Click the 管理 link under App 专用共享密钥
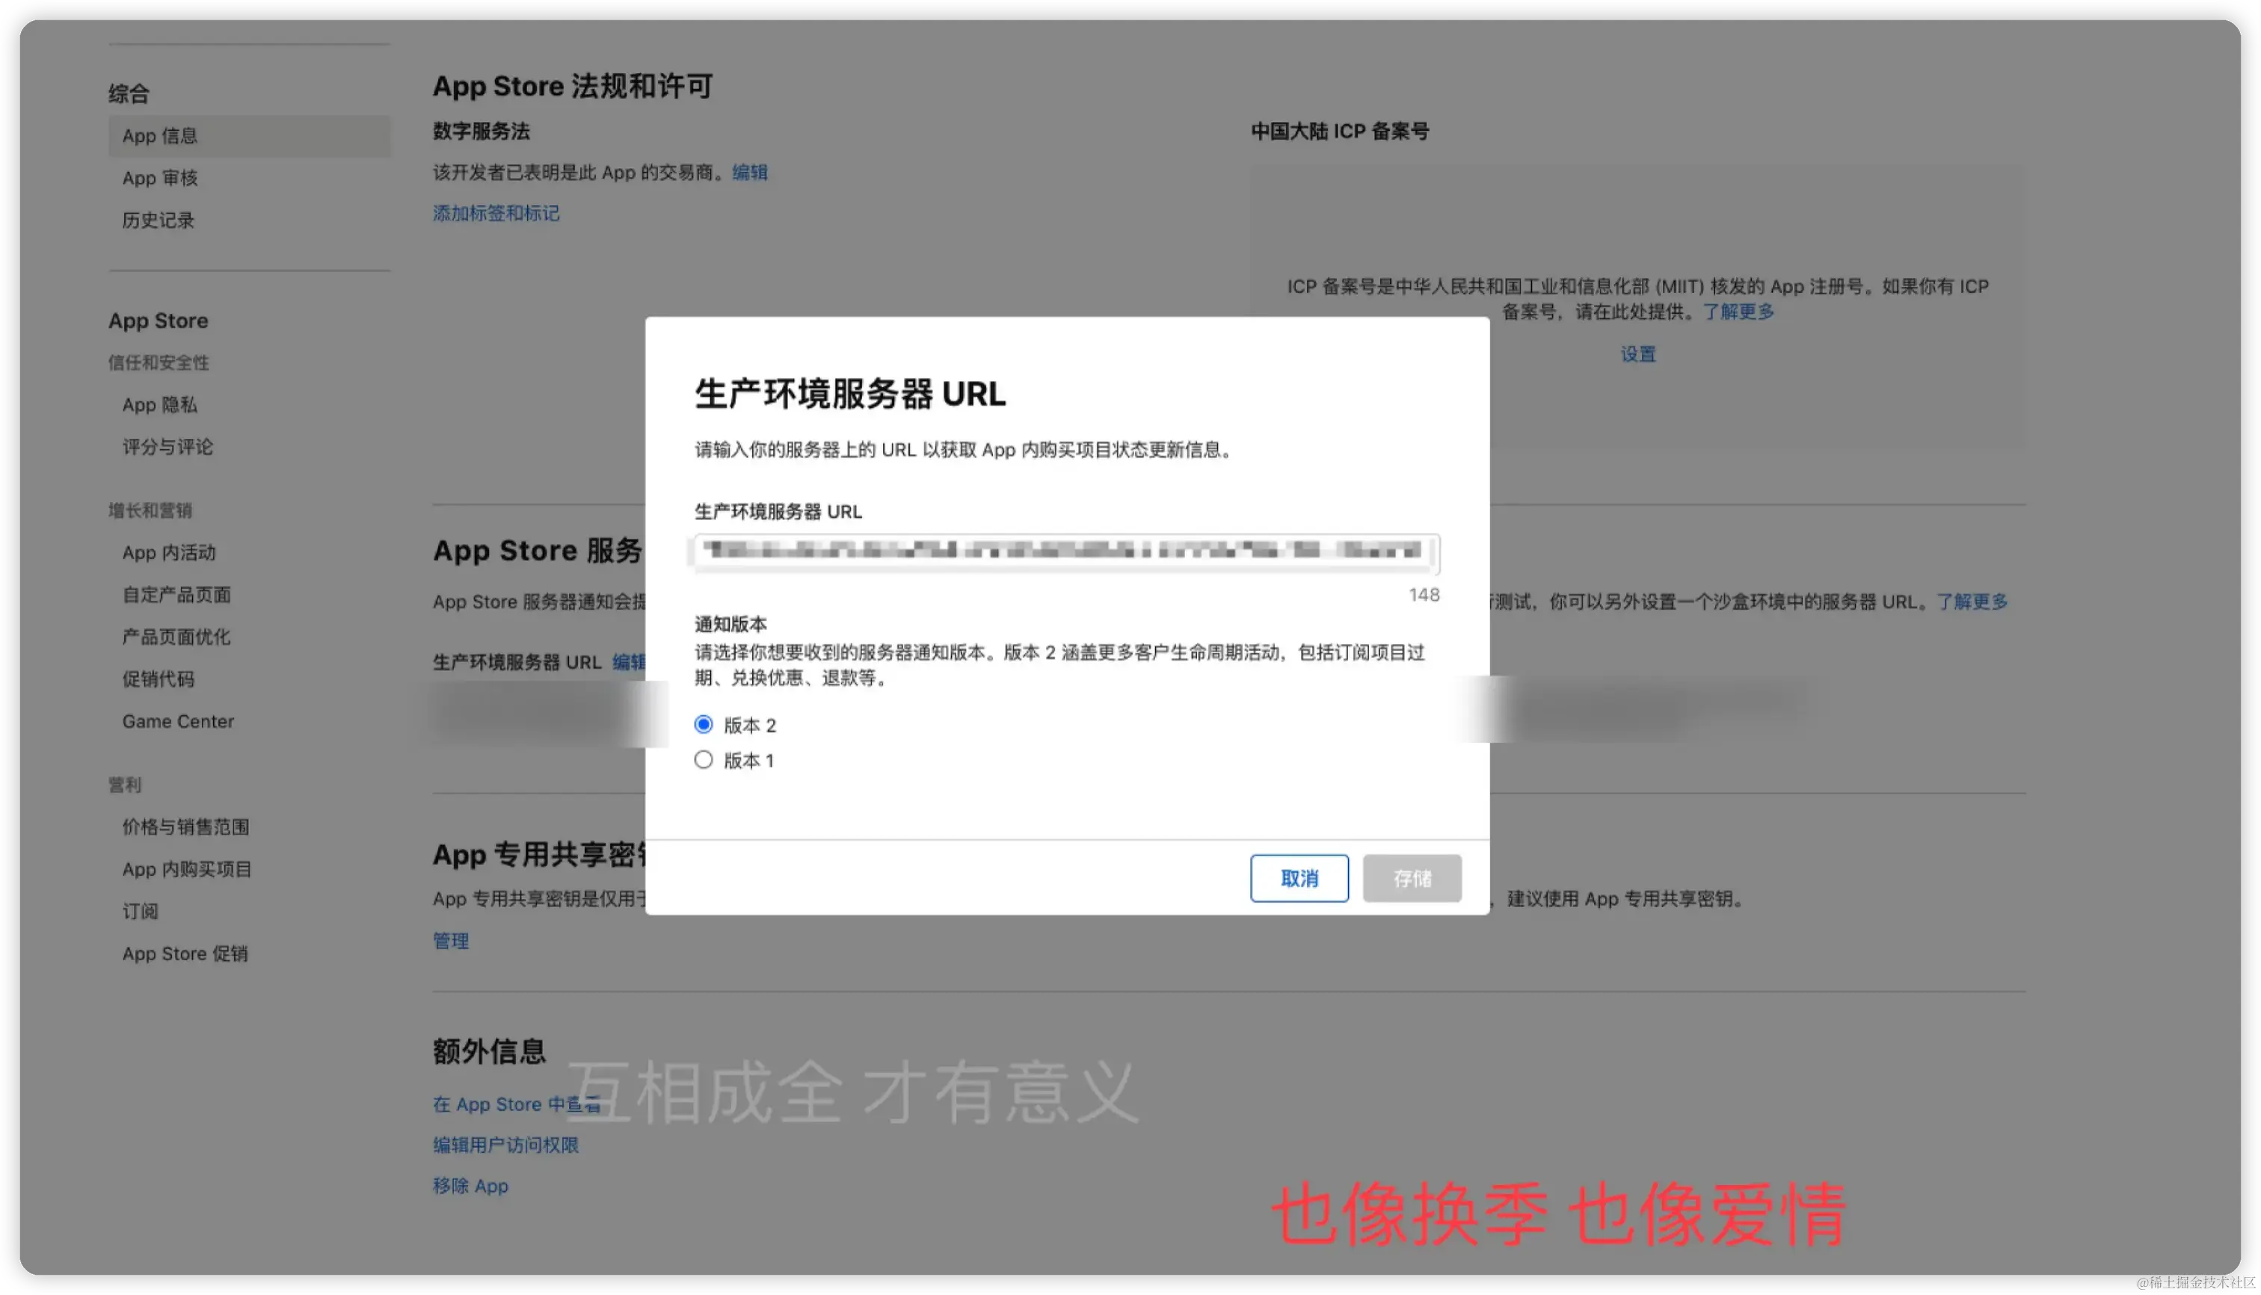This screenshot has width=2261, height=1295. pos(450,941)
